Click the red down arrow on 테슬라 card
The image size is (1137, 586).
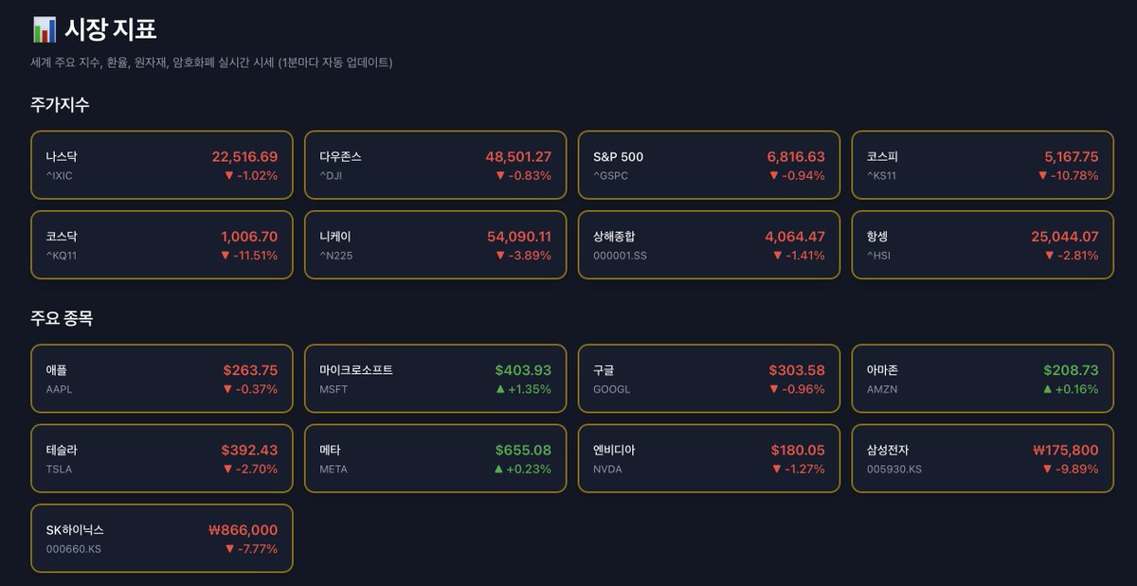click(x=227, y=469)
